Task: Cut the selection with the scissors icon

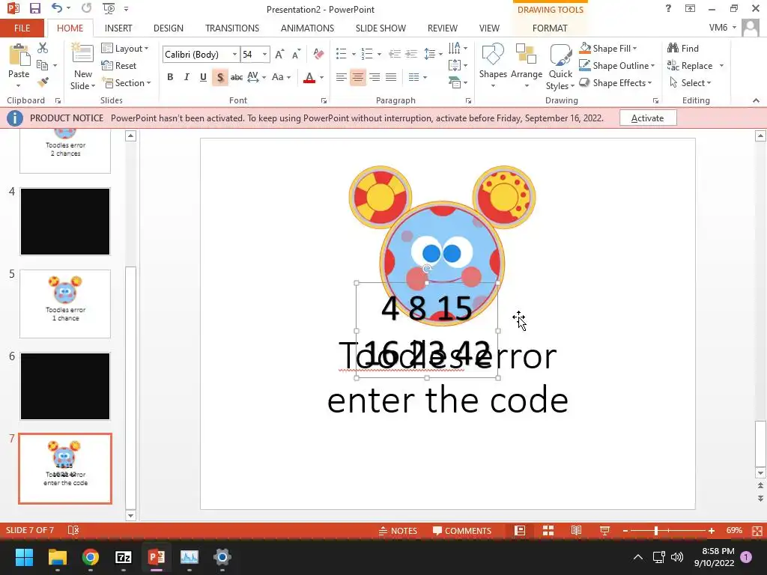Action: coord(43,48)
